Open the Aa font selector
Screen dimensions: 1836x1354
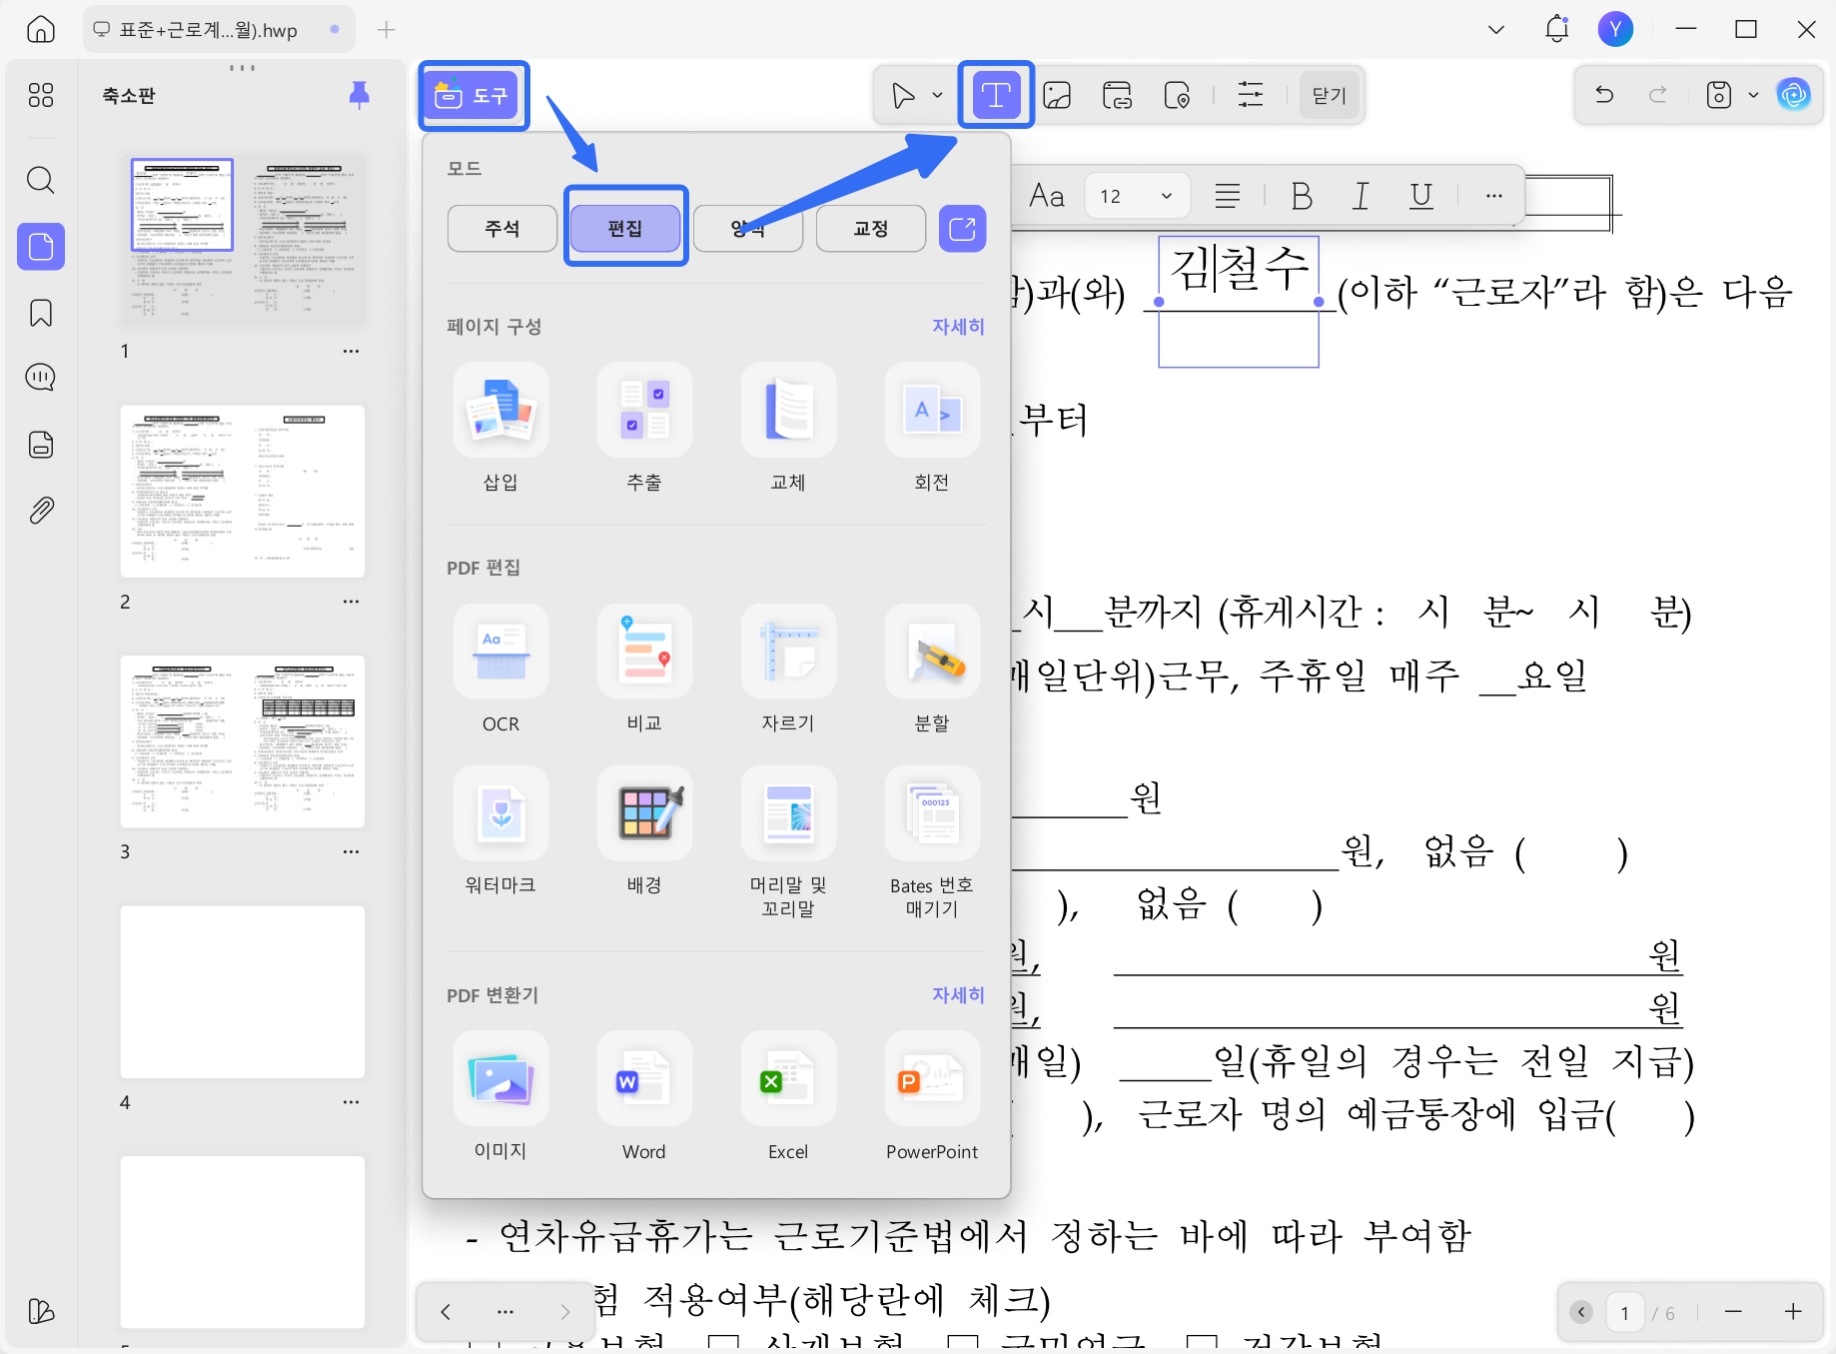point(1047,196)
